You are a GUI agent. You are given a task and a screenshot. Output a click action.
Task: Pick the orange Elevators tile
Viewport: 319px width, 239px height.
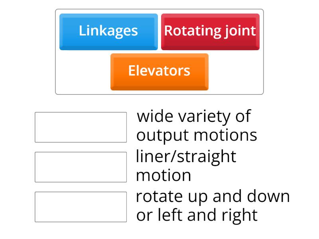[x=159, y=71]
